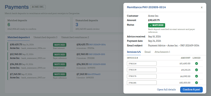Click the green MATCHED status badge in dialog
Viewport: 211px width, 96px height.
pyautogui.click(x=157, y=25)
